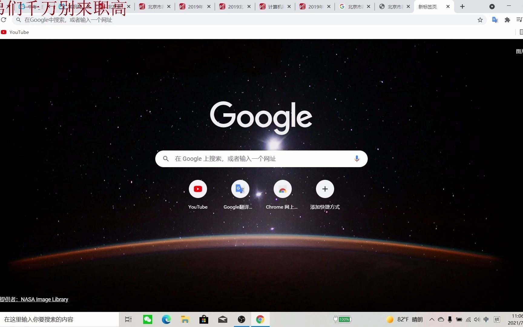Click the OneDrive cloud icon in tray
The image size is (523, 327).
(441, 319)
